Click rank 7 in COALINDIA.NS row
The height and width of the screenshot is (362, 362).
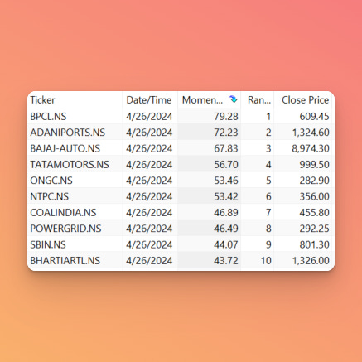click(x=268, y=213)
